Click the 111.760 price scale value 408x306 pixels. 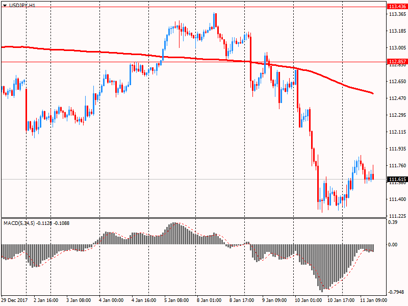(x=397, y=165)
